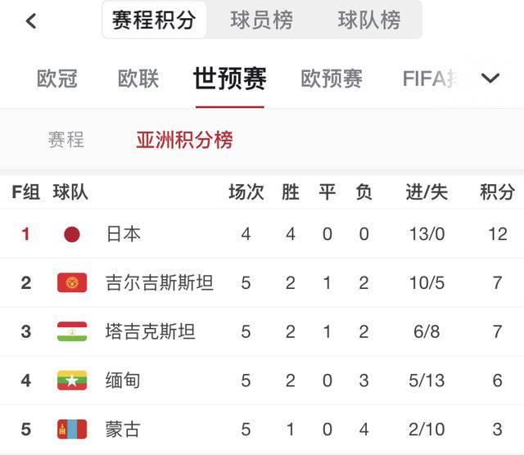Switch to 球队榜 tab
Image resolution: width=524 pixels, height=455 pixels.
pyautogui.click(x=369, y=20)
